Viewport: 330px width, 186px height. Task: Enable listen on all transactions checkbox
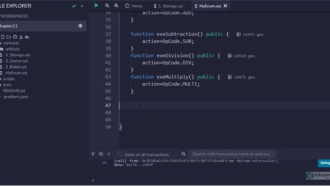[120, 154]
